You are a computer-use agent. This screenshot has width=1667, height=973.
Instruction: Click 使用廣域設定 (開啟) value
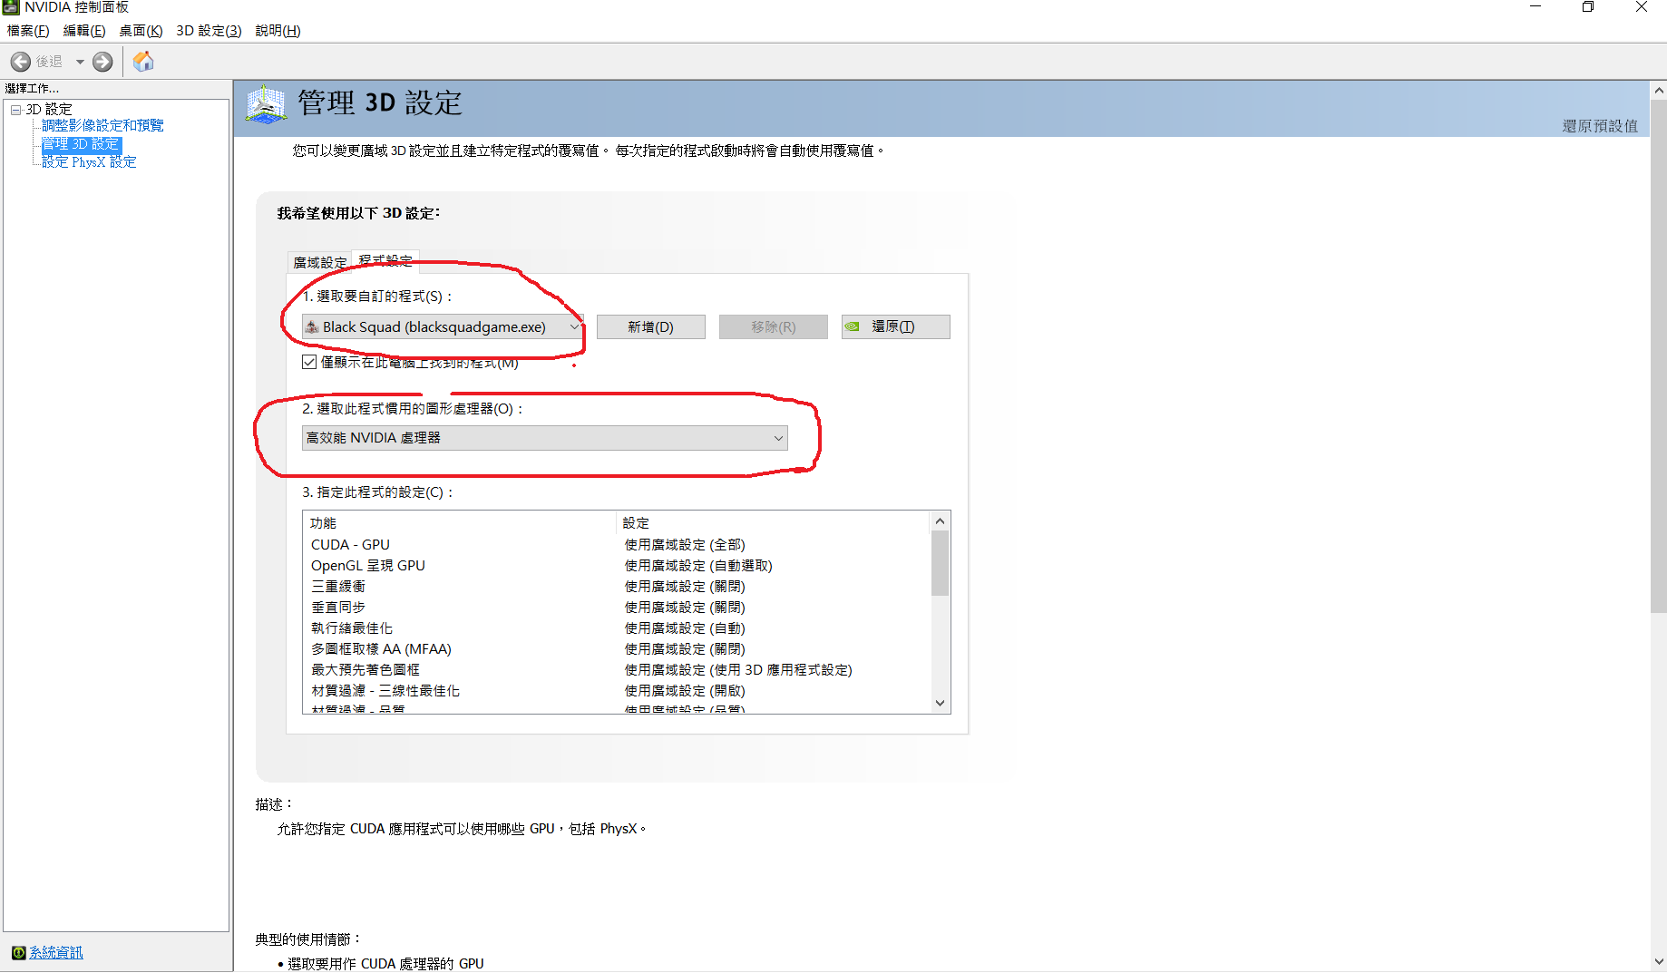[685, 691]
